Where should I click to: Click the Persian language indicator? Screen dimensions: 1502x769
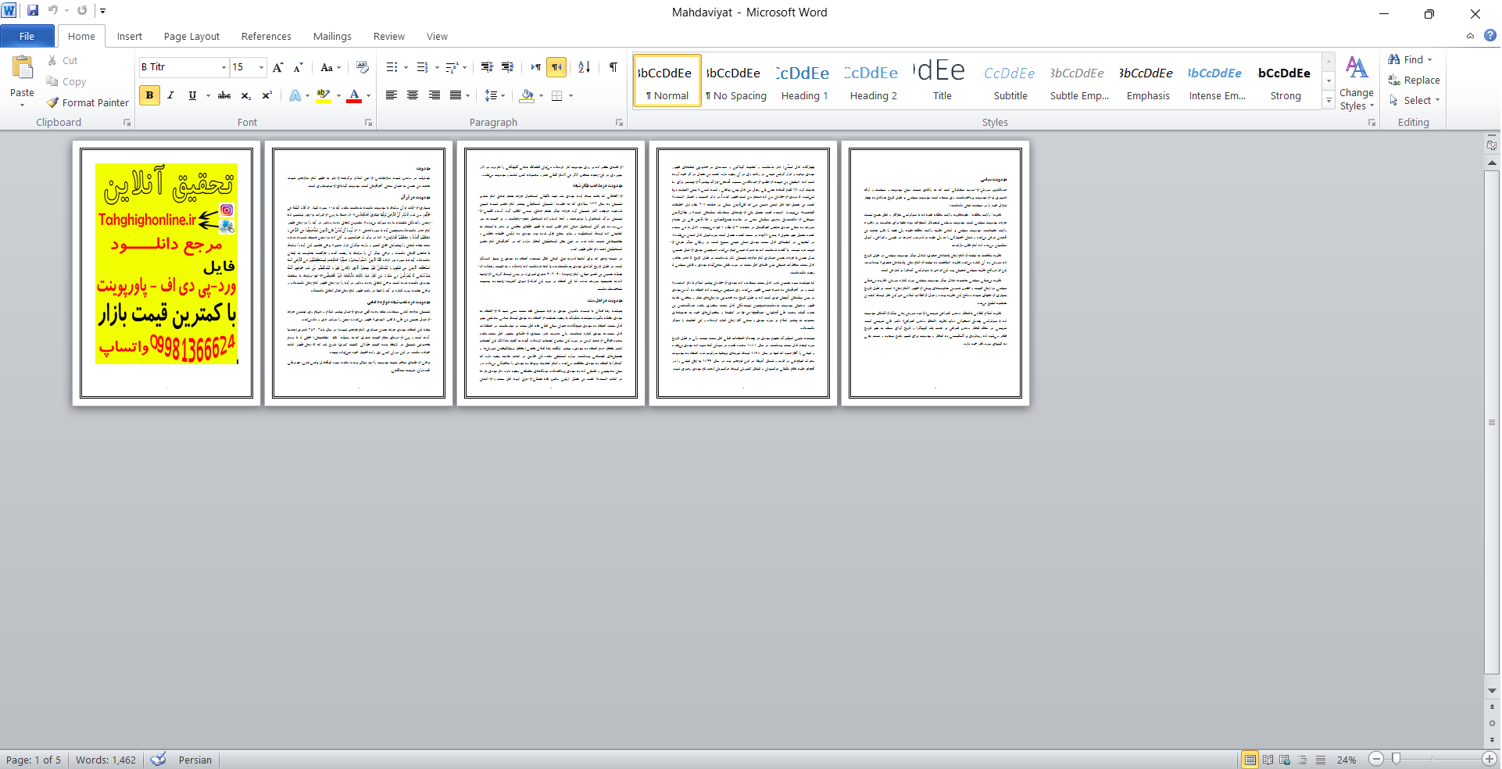(195, 760)
